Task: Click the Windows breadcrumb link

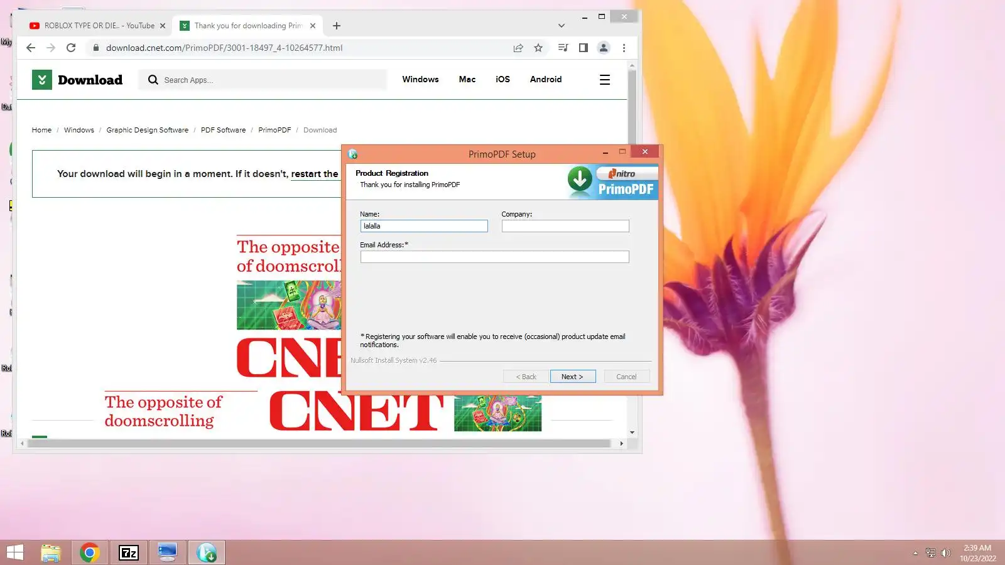Action: click(79, 130)
